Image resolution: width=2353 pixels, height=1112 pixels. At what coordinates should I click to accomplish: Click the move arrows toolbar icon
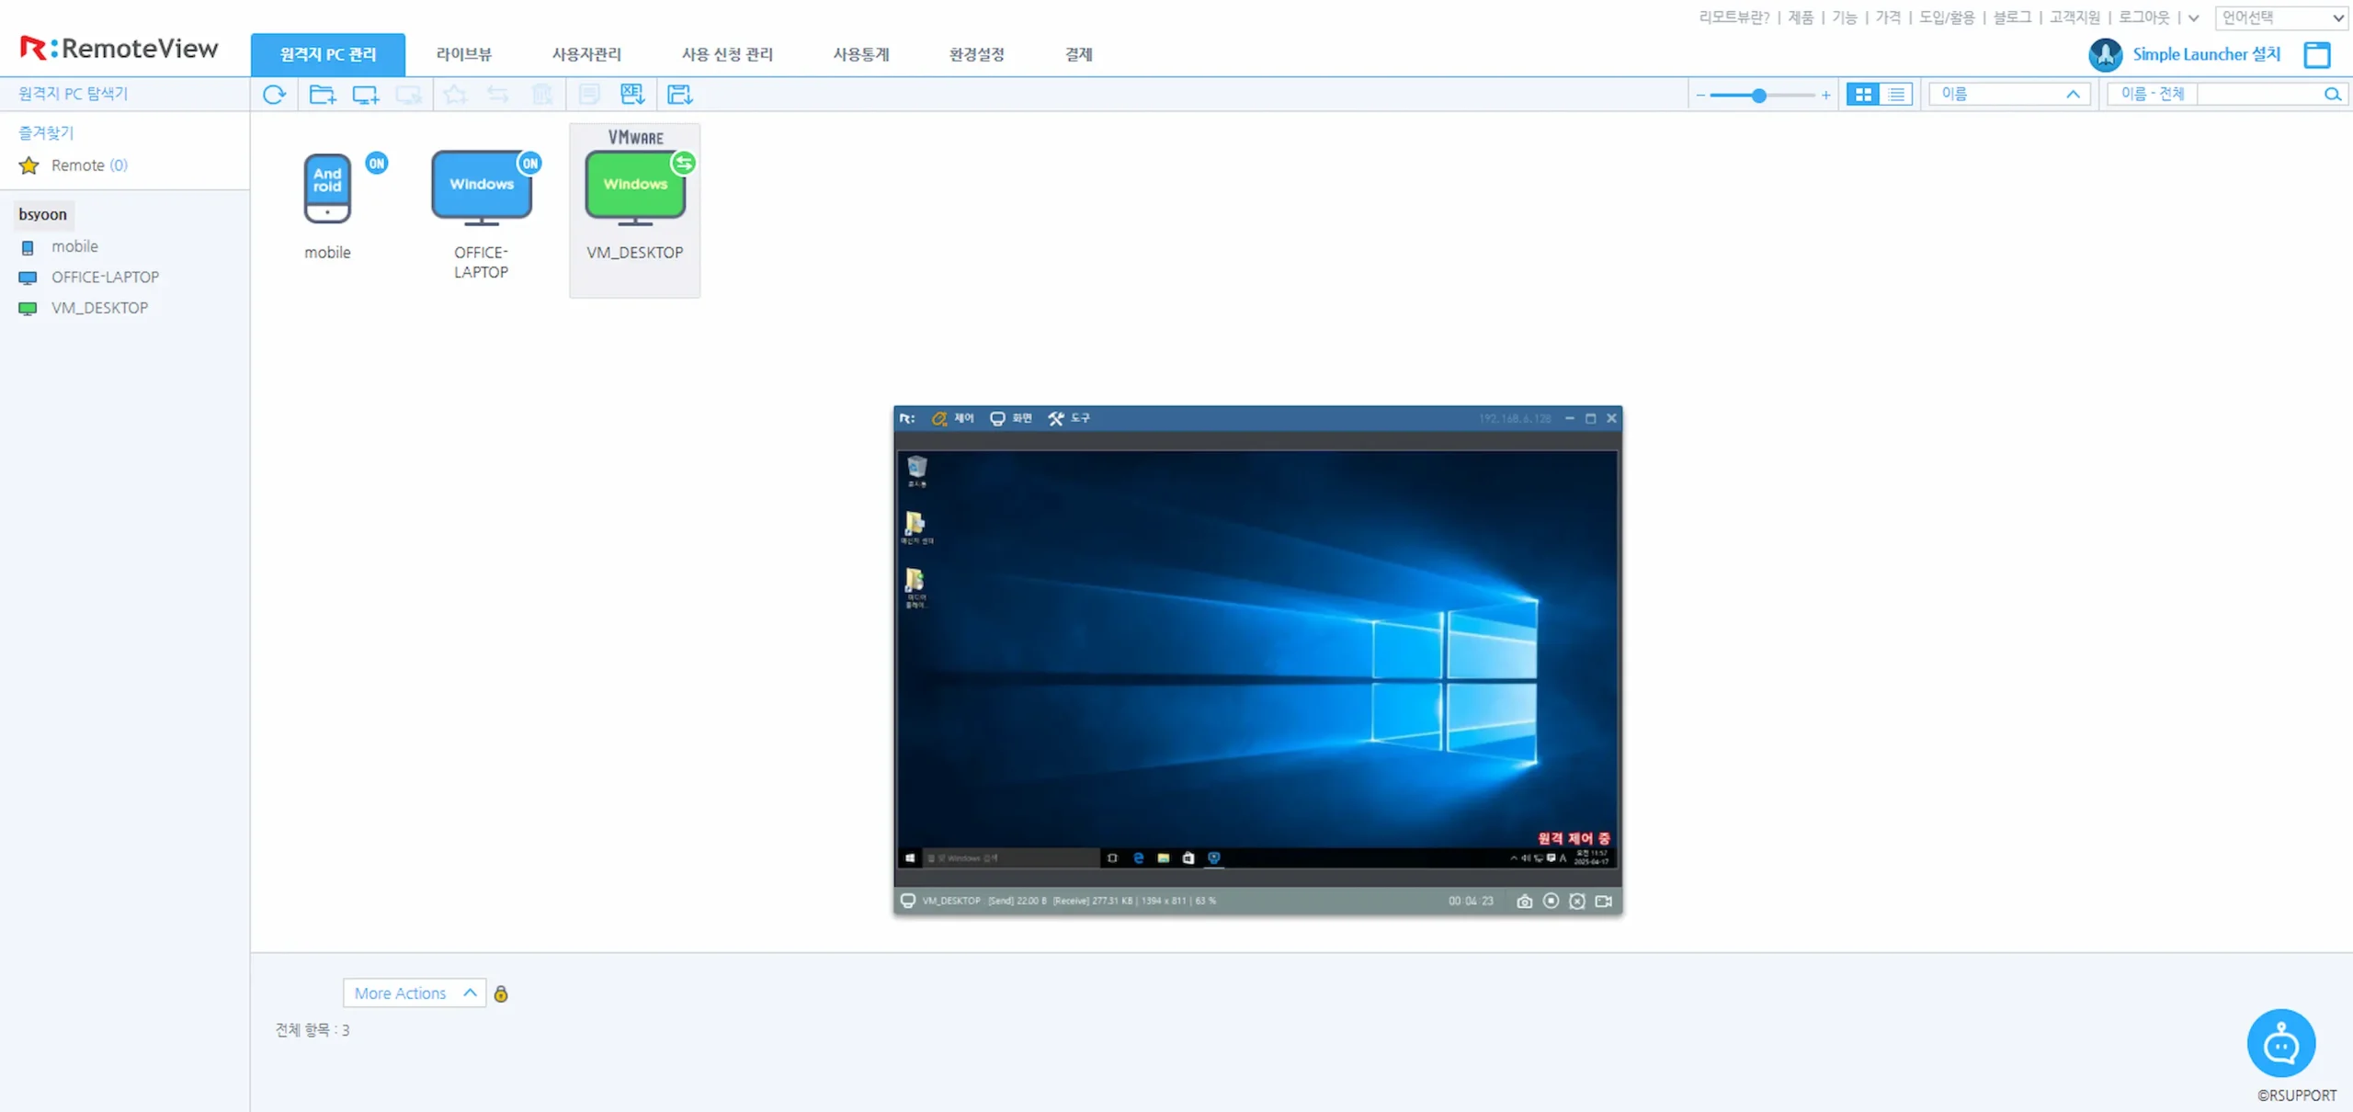[498, 94]
